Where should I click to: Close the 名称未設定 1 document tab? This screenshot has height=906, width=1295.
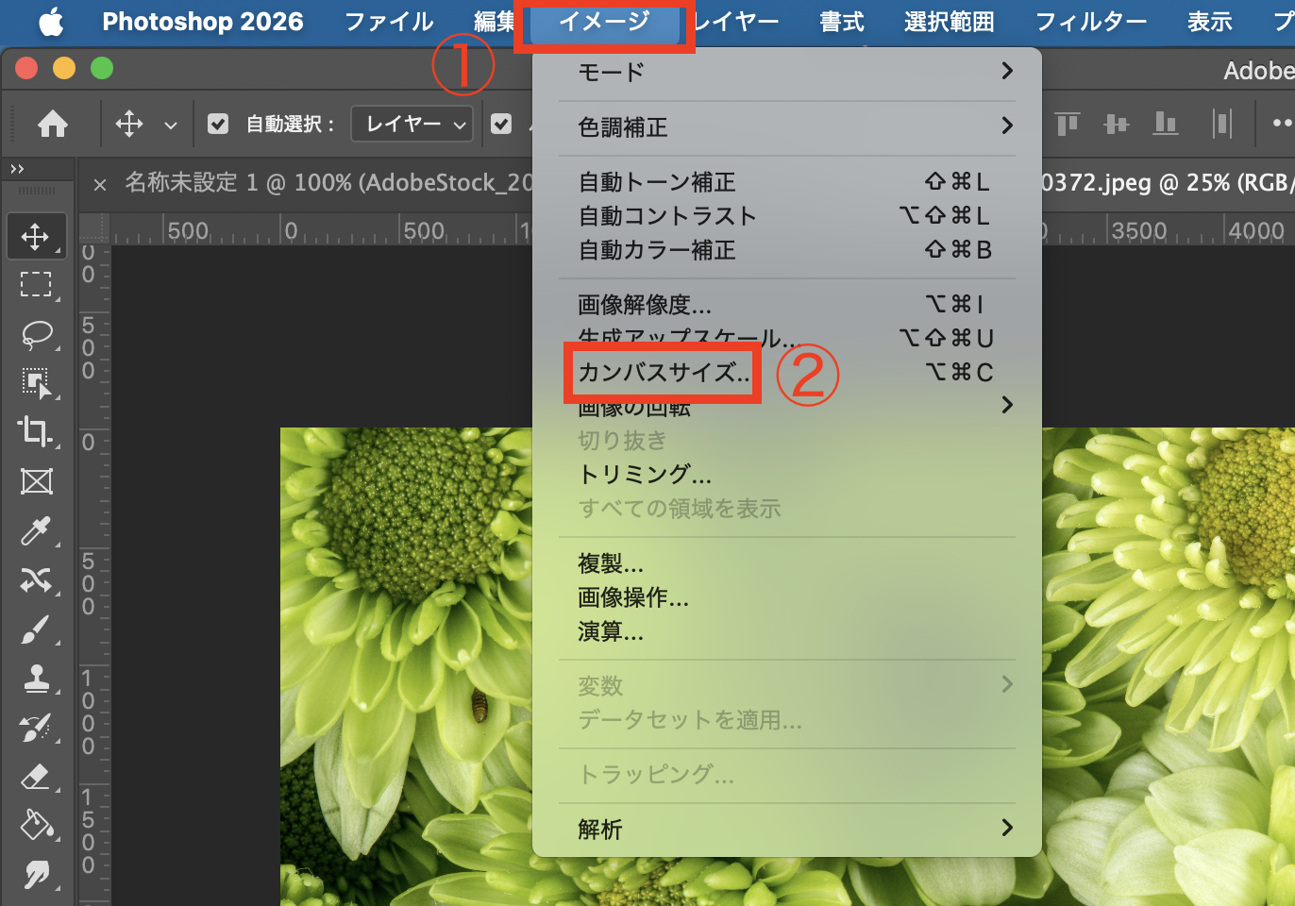(100, 184)
